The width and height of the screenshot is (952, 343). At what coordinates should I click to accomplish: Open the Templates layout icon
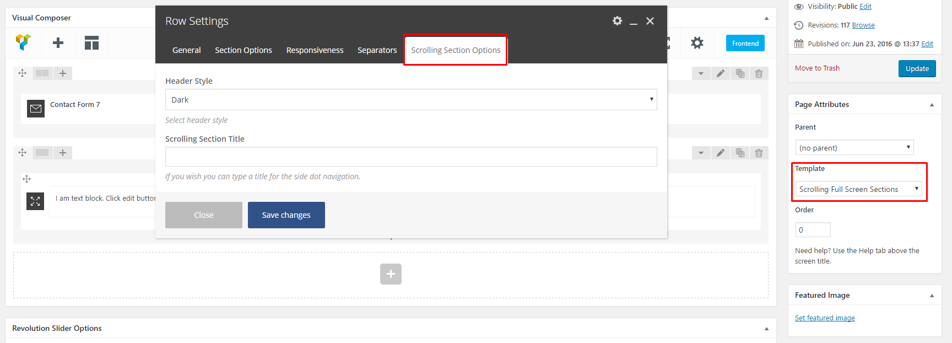(x=91, y=43)
